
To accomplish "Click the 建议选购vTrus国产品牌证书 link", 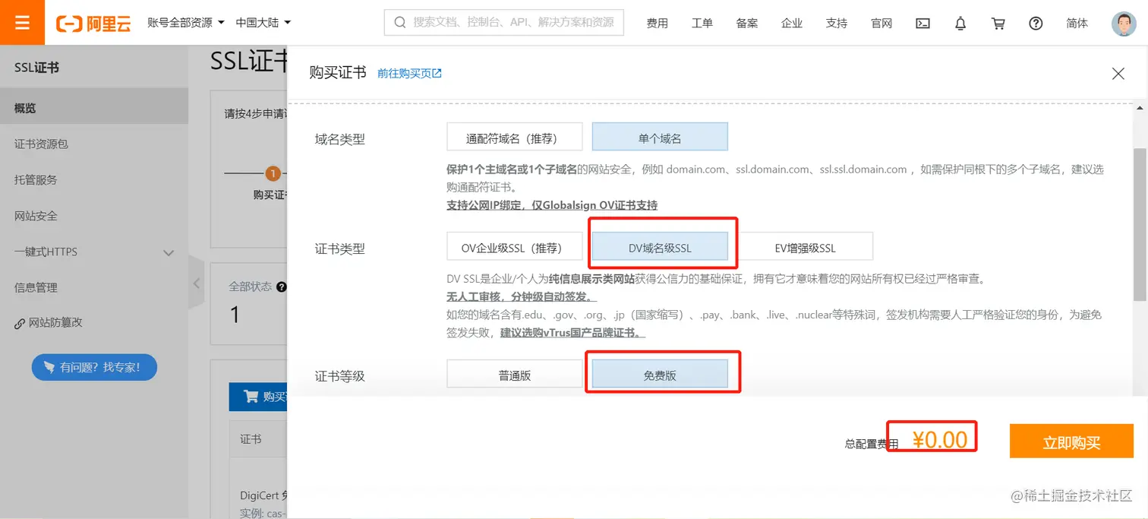I will point(573,333).
